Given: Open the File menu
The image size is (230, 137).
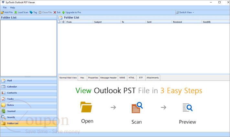Looking at the screenshot, I should pyautogui.click(x=5, y=7).
